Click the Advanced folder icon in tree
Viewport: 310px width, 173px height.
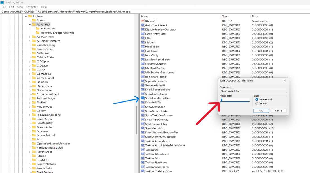click(x=34, y=24)
